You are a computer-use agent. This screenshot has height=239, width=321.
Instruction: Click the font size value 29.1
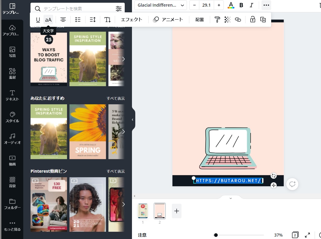[x=206, y=5]
